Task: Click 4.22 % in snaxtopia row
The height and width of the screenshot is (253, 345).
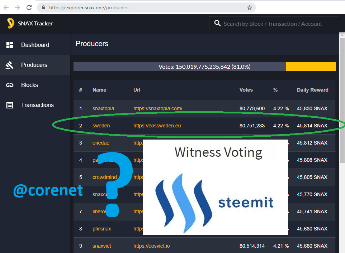Action: click(x=281, y=108)
